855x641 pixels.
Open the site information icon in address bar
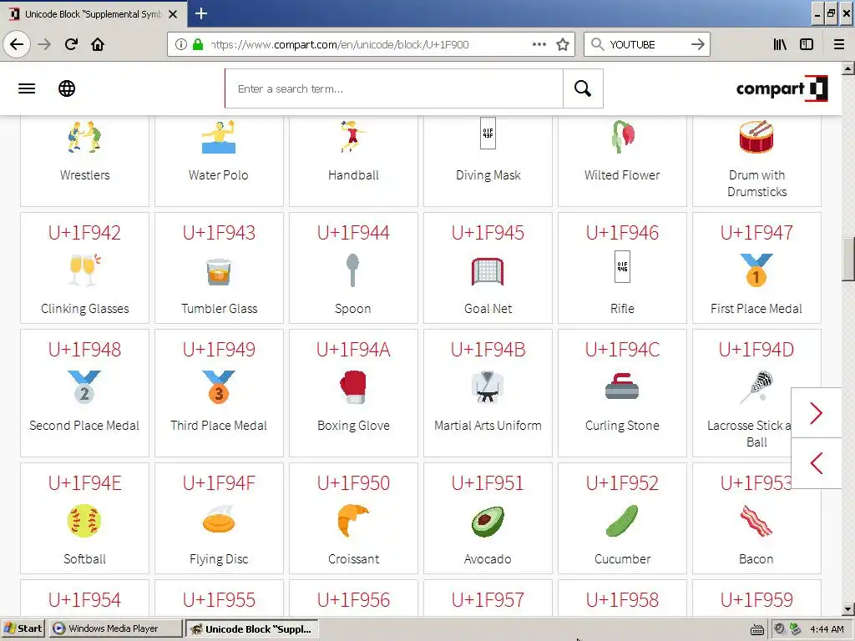pyautogui.click(x=181, y=44)
